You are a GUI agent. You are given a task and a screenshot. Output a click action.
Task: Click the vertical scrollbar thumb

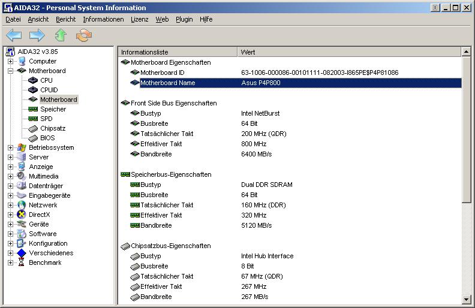[467, 129]
